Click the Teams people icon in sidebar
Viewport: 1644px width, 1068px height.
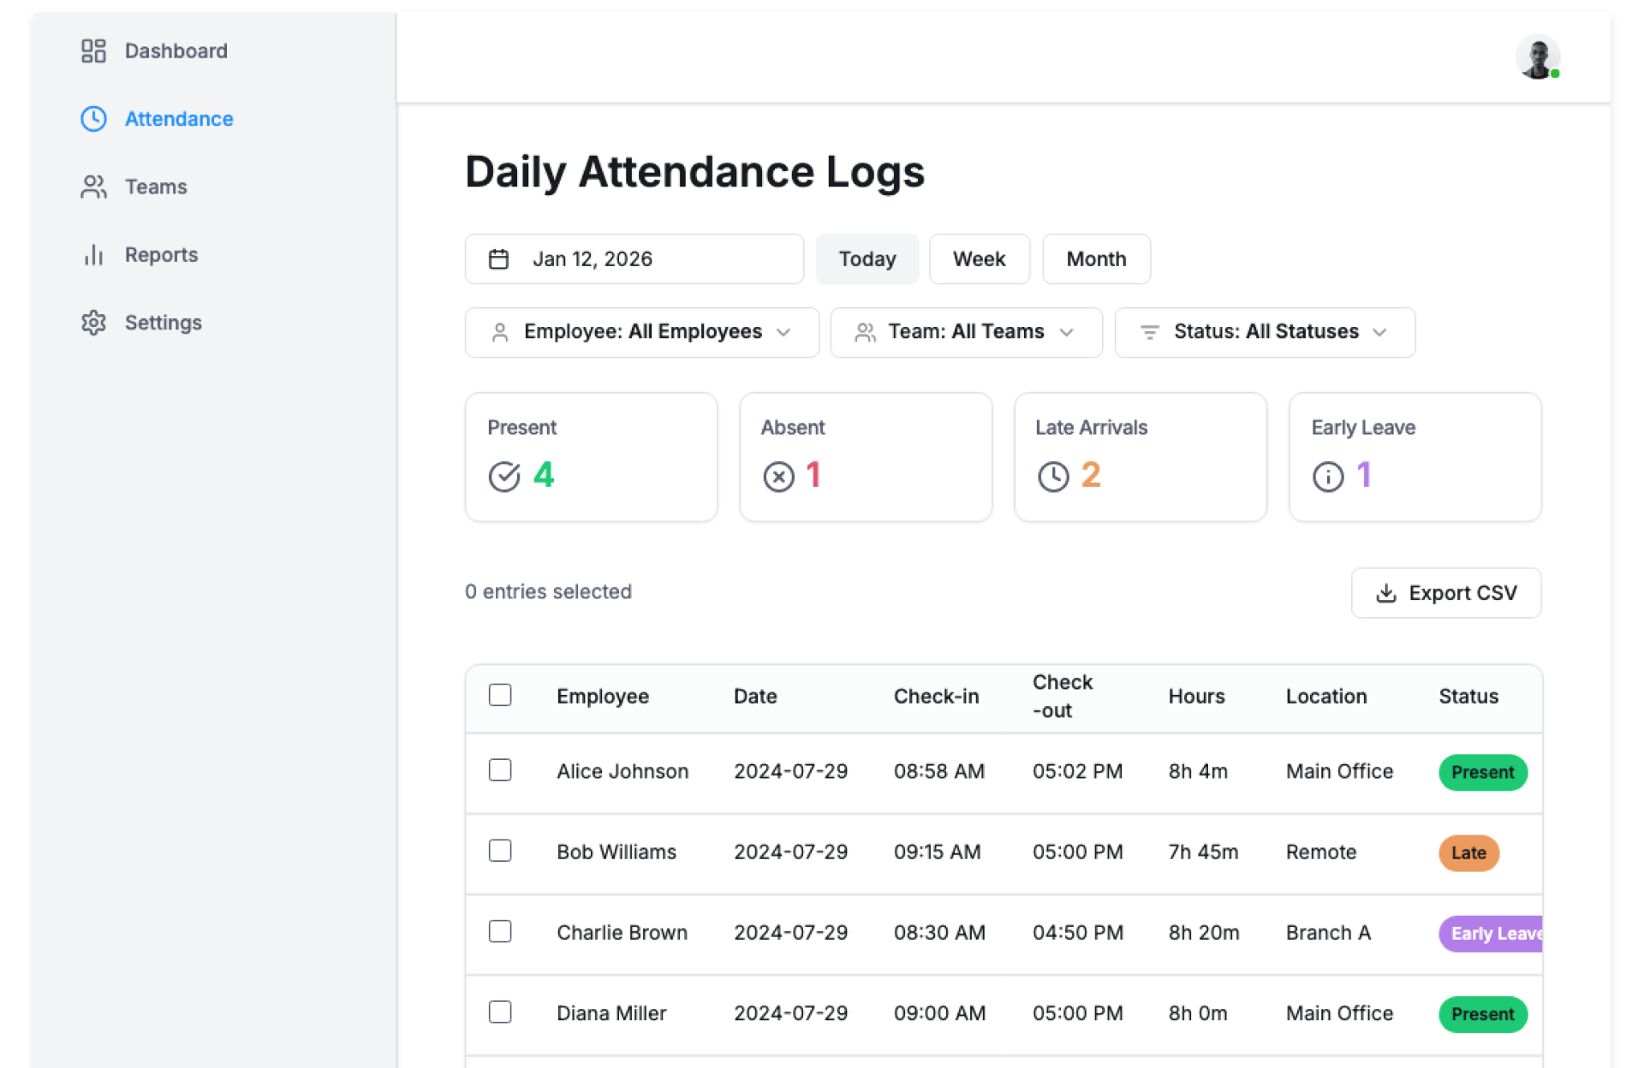[93, 187]
